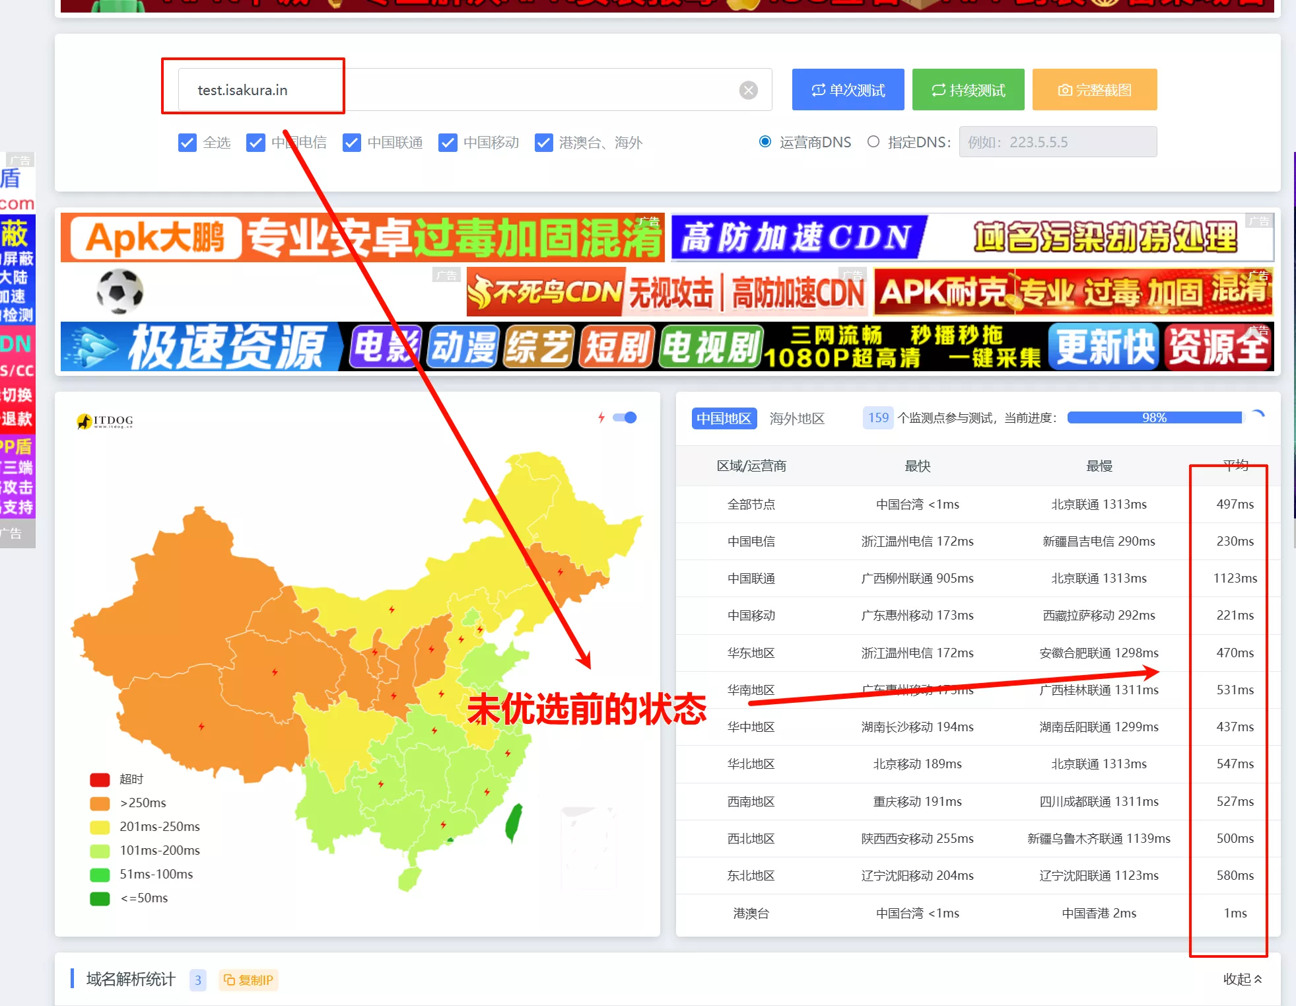Click the 中国香港 2ms cell

(x=1099, y=914)
